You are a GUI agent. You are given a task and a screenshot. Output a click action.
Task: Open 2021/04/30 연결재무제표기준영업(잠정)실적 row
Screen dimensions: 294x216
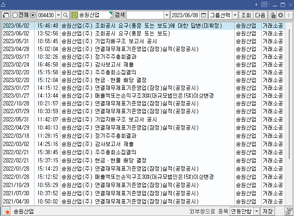pyautogui.click(x=143, y=202)
